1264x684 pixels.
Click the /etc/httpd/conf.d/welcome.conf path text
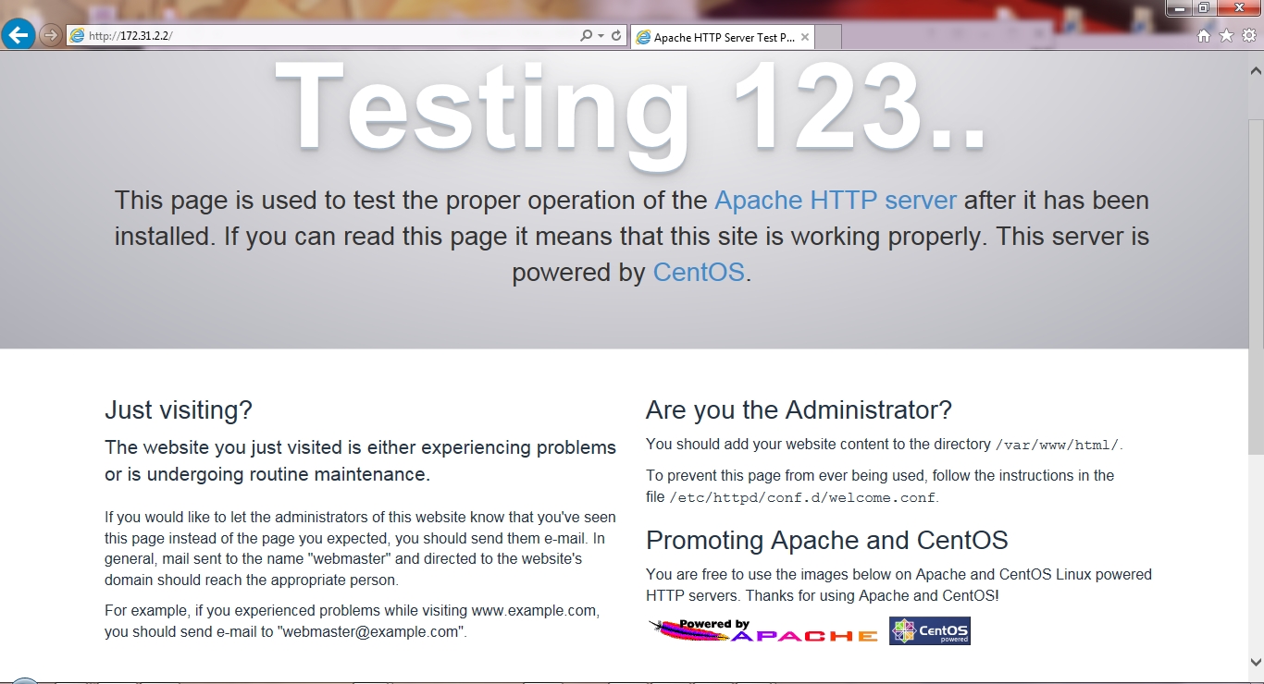click(801, 498)
